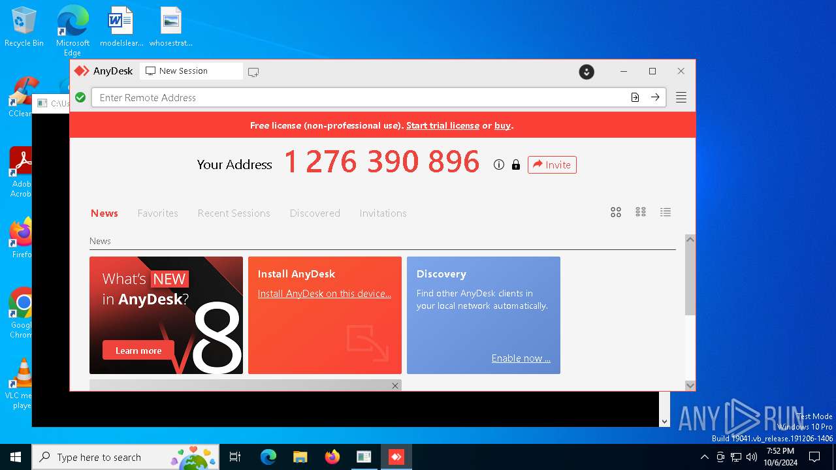Switch to list view layout

click(x=666, y=212)
